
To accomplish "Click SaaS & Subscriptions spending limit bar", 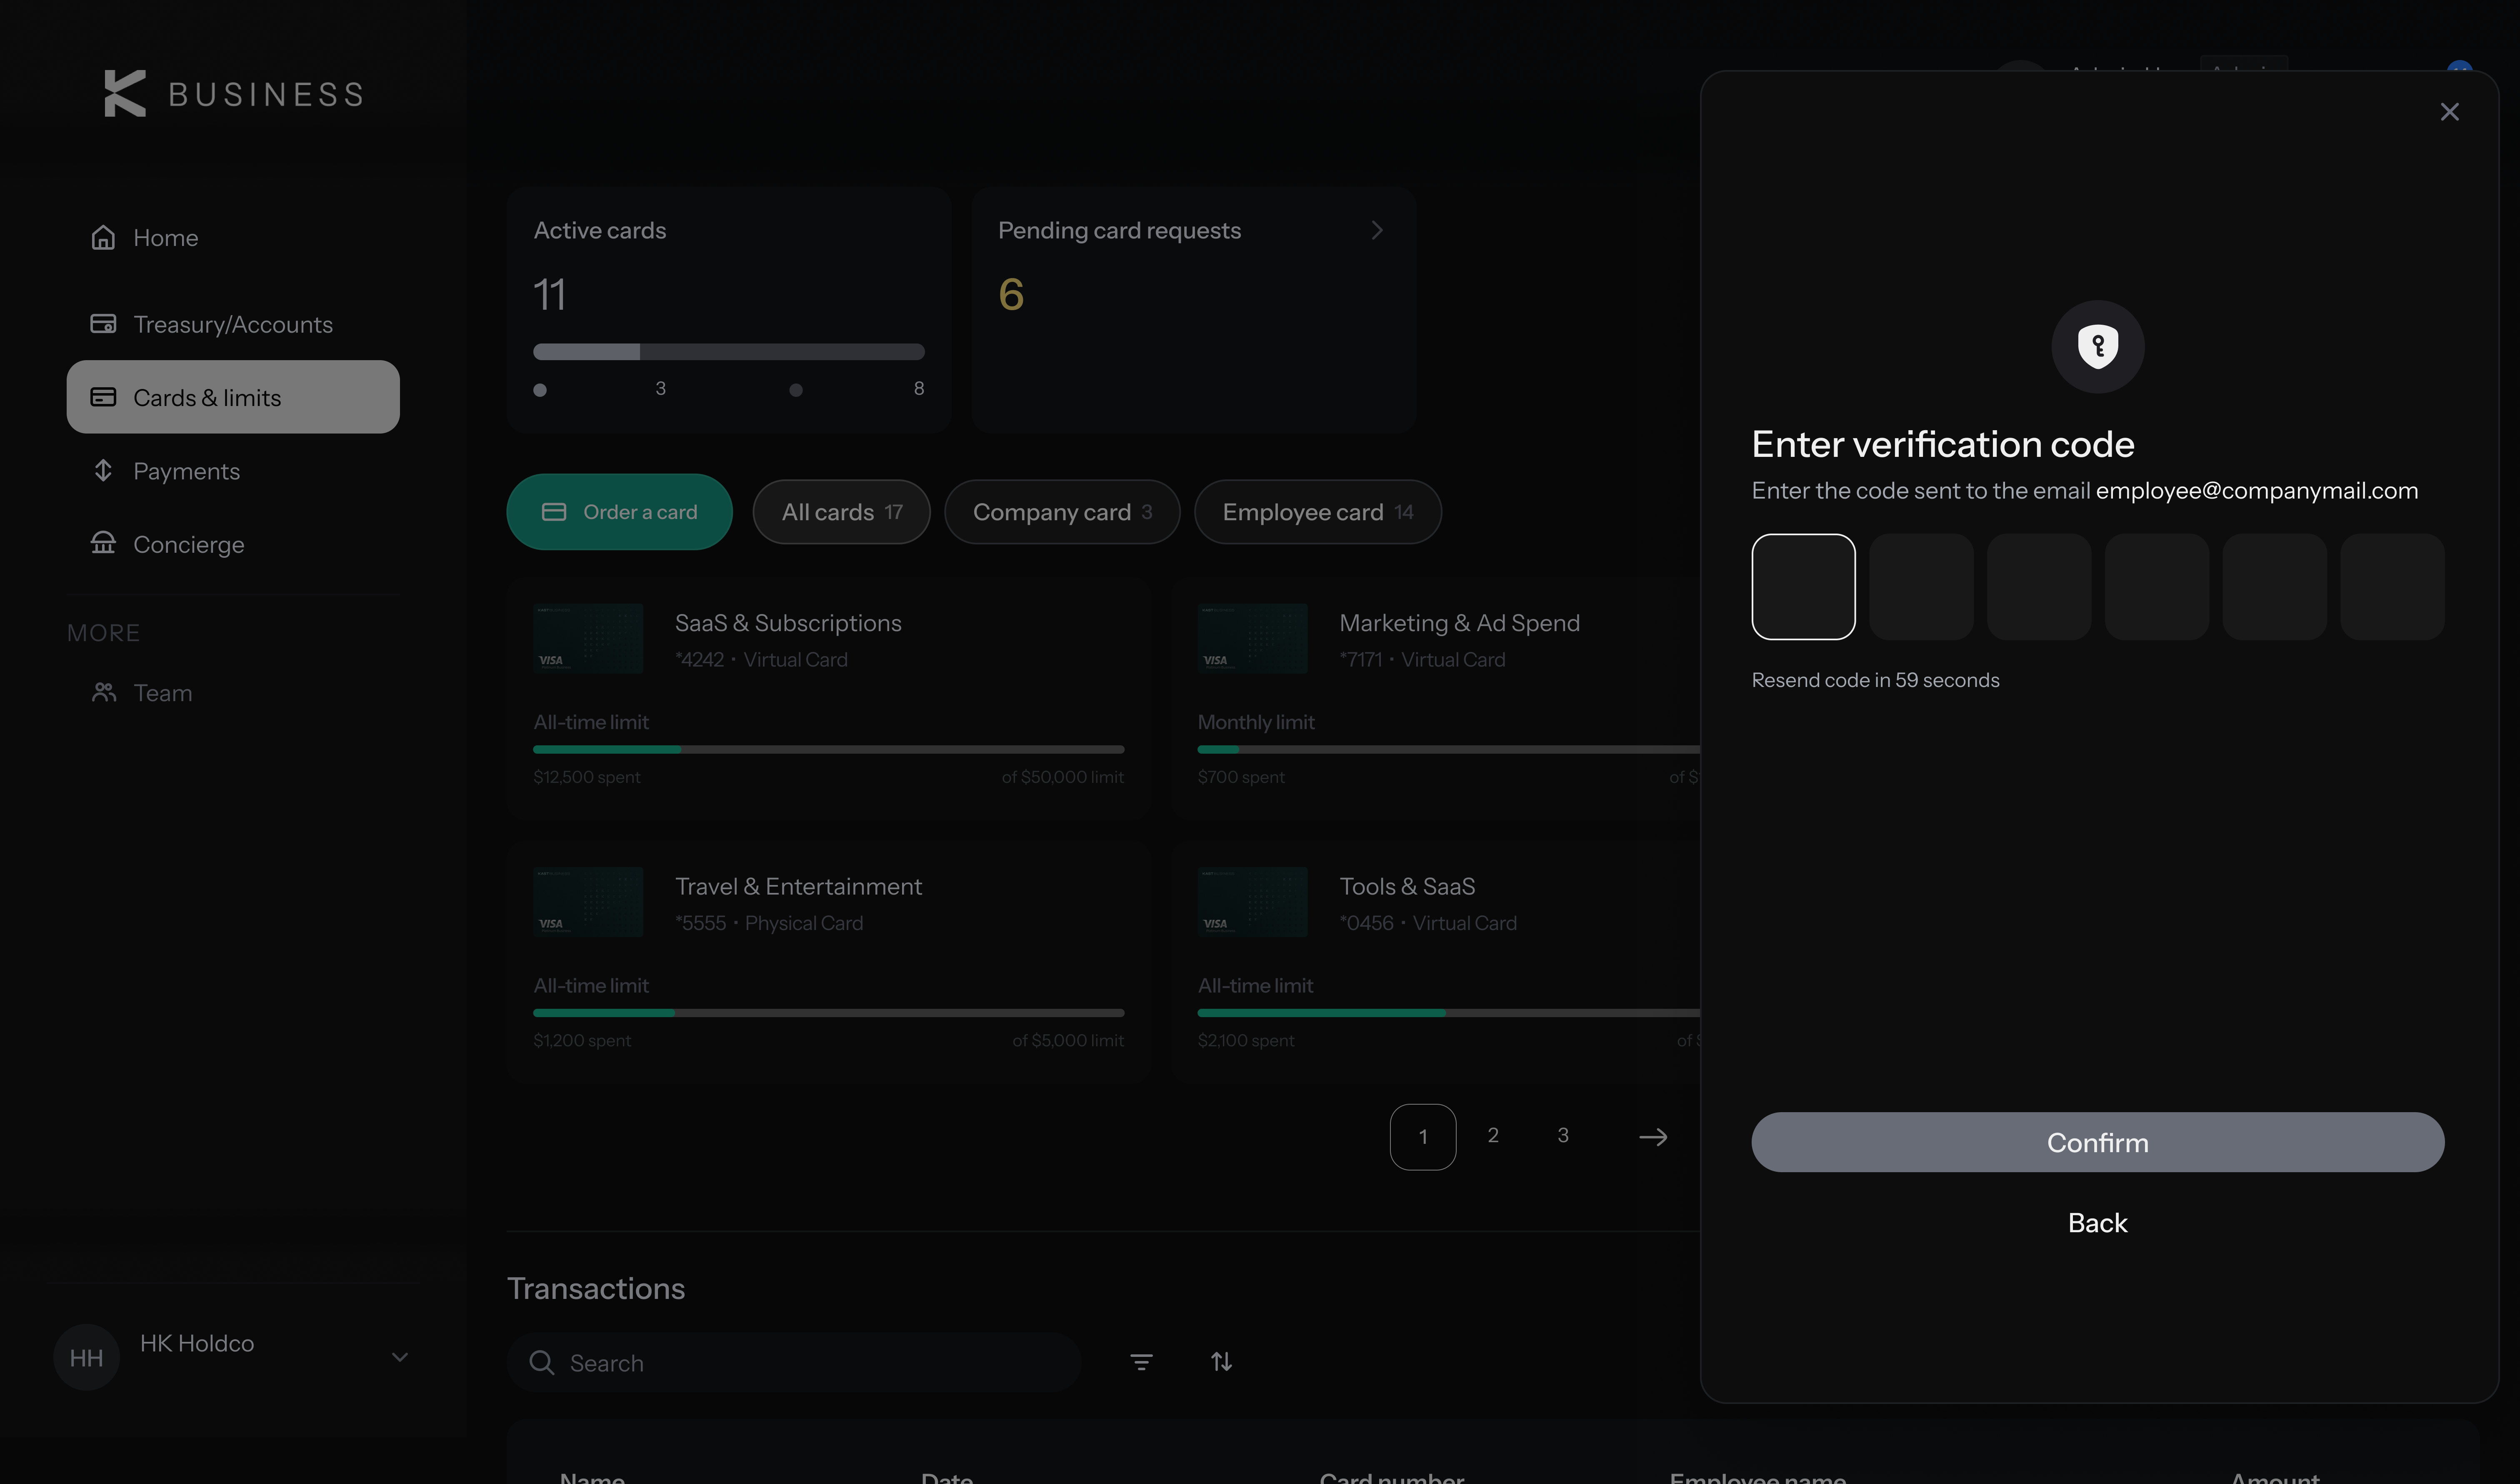I will point(829,750).
